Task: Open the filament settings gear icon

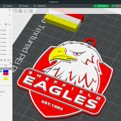Action: click(x=10, y=25)
